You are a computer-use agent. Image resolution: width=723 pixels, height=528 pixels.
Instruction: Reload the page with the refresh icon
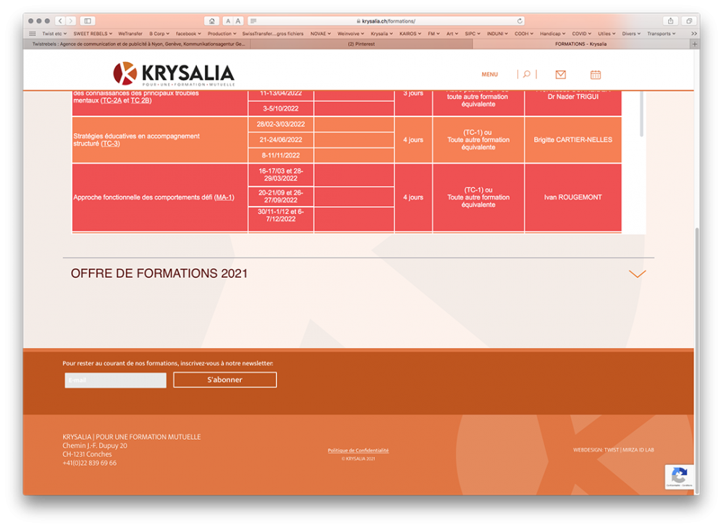521,20
